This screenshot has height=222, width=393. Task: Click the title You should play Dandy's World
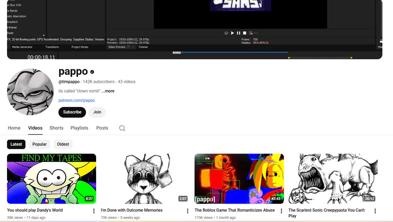click(x=35, y=210)
